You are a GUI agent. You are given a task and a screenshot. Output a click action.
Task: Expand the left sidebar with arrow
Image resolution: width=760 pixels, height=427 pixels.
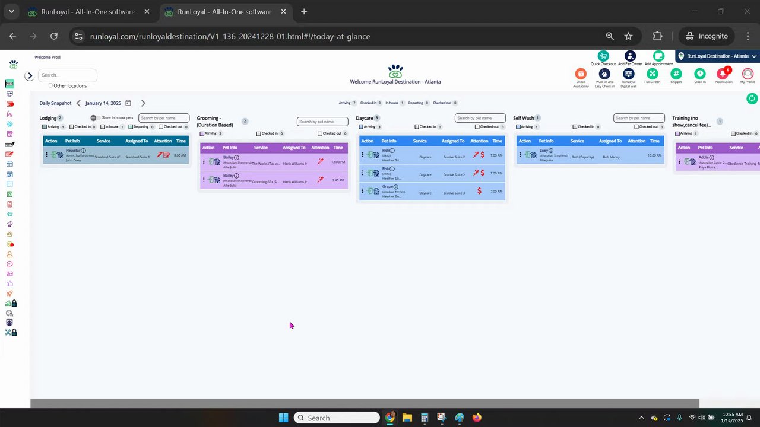click(29, 76)
